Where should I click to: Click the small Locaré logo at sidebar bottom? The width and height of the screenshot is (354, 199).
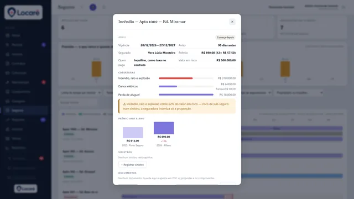pos(25,188)
